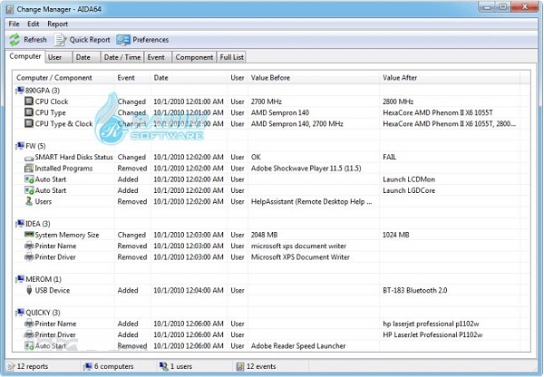Click the computers icon in status bar
The height and width of the screenshot is (377, 544).
tap(88, 366)
